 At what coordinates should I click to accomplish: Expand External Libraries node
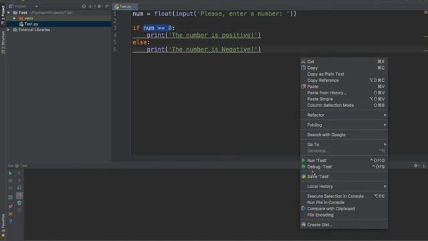[9, 29]
